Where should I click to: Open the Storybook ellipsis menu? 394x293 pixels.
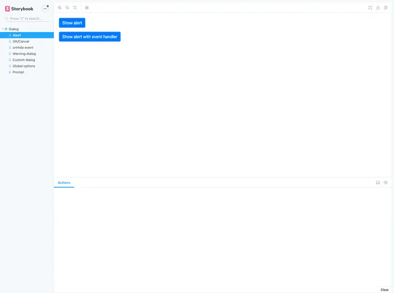(x=45, y=9)
